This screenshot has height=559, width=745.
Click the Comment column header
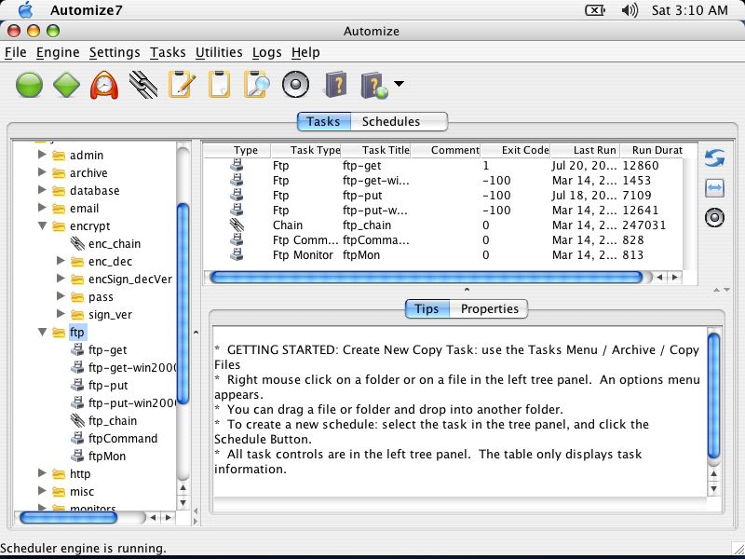tap(446, 150)
